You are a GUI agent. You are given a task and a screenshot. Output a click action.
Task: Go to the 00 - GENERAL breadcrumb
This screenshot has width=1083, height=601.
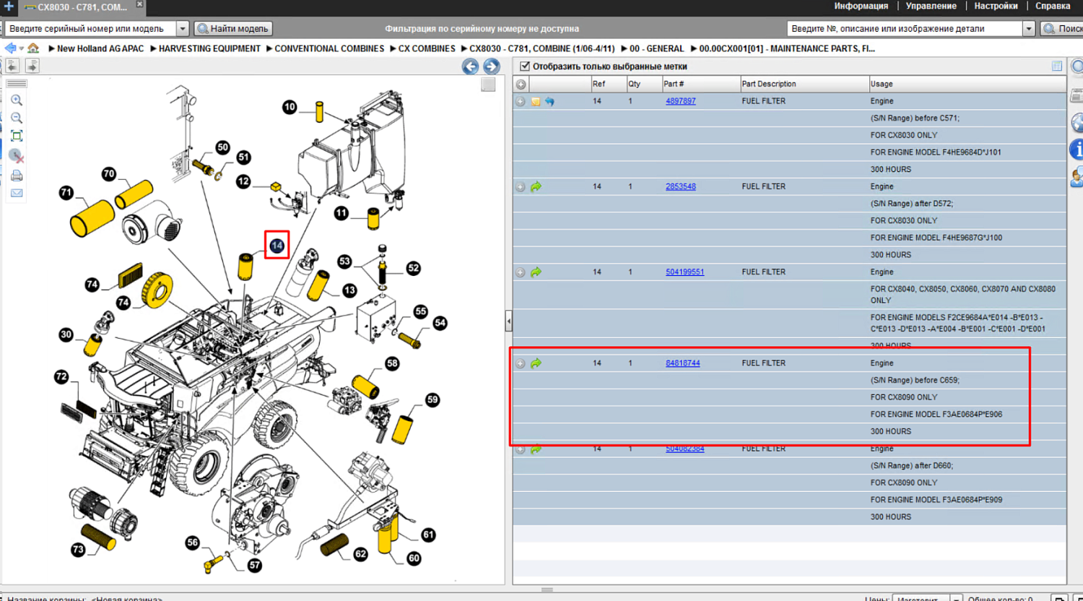tap(656, 48)
